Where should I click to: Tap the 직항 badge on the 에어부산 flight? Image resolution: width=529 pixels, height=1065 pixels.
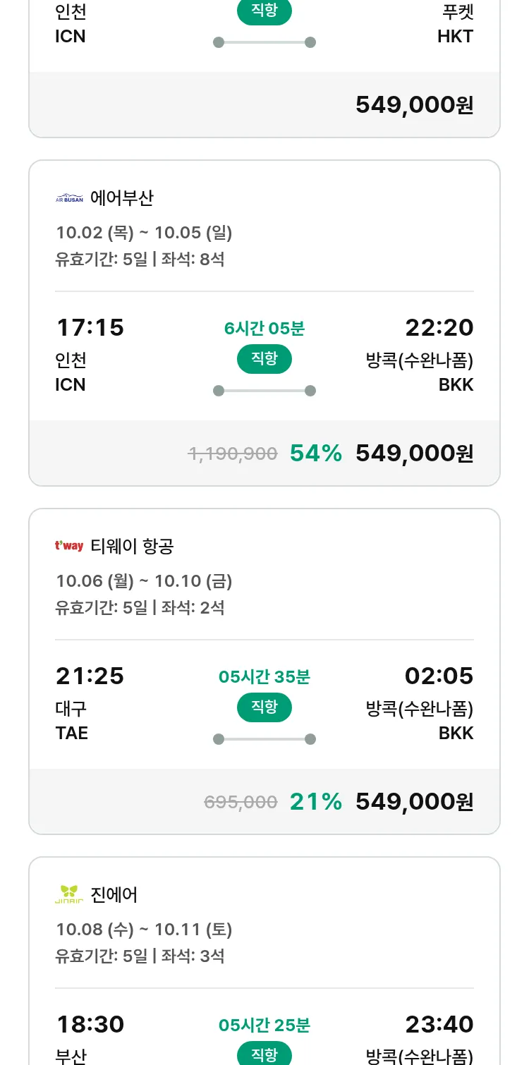pos(264,359)
